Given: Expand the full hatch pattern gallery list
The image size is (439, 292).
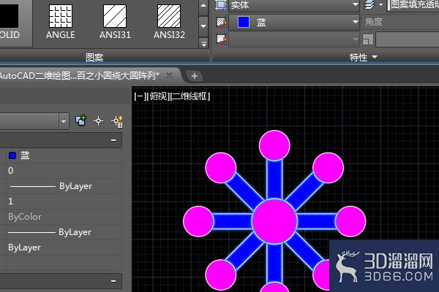Looking at the screenshot, I should point(203,43).
